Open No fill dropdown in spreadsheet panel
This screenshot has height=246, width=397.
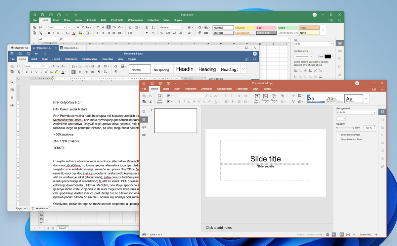(x=313, y=44)
